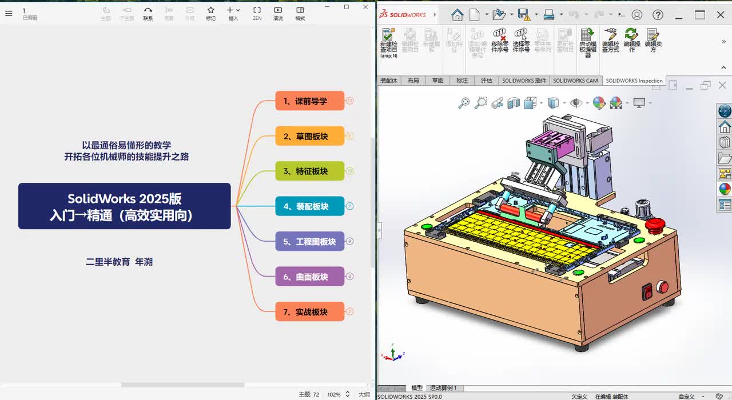Create a New document in SOLIDWORKS

[x=475, y=15]
